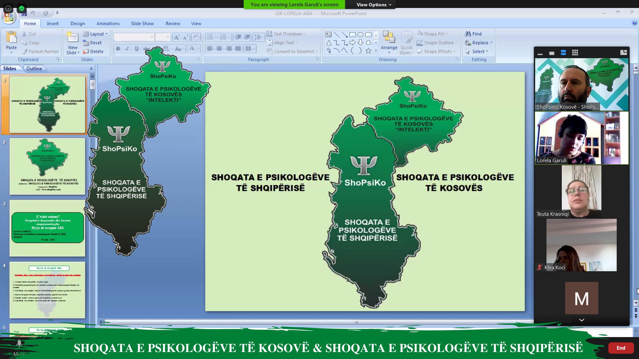Open the font name combo box
The image size is (639, 359).
(134, 37)
